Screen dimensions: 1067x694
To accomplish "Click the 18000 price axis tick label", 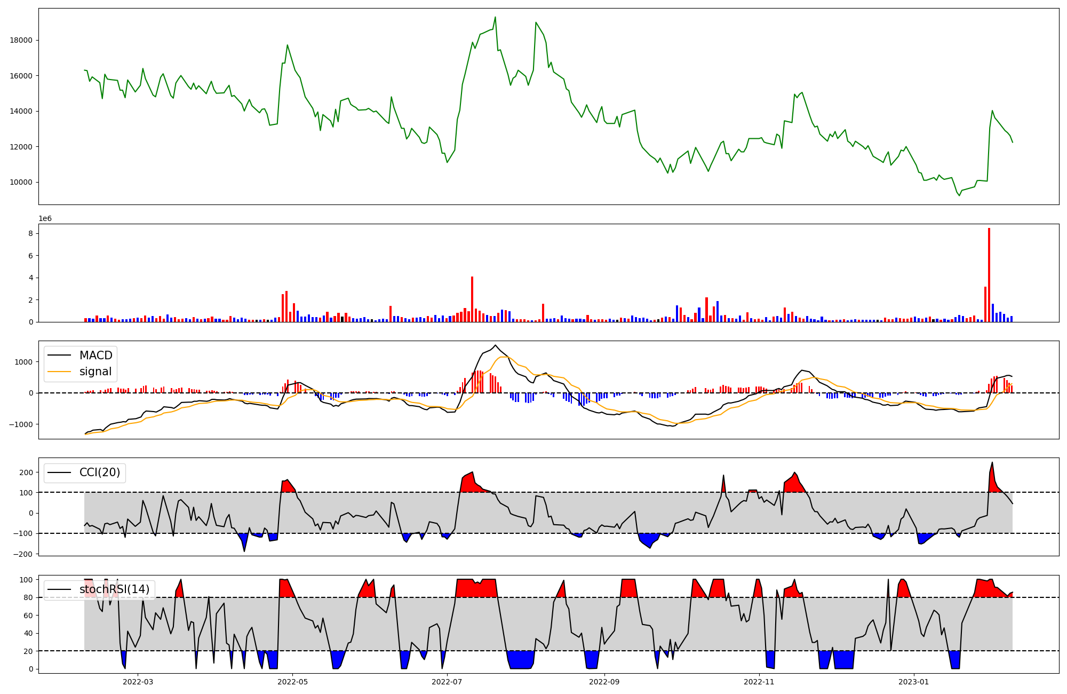I will coord(21,40).
